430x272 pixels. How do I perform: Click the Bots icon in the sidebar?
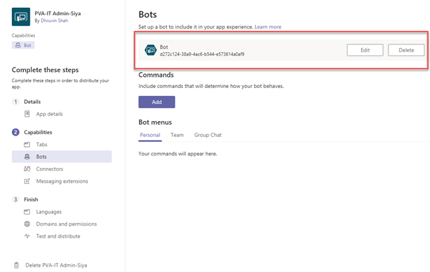coord(27,157)
